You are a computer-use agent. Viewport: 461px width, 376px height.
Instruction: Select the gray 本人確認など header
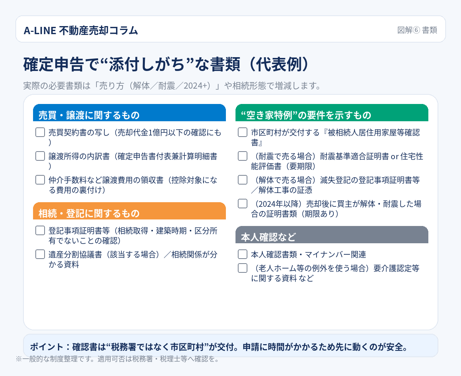(x=332, y=236)
